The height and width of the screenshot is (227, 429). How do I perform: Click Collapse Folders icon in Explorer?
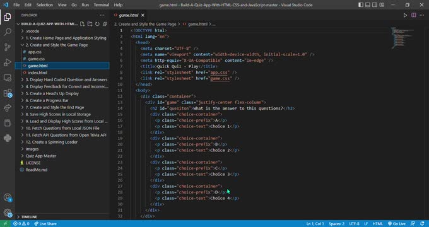pyautogui.click(x=105, y=24)
